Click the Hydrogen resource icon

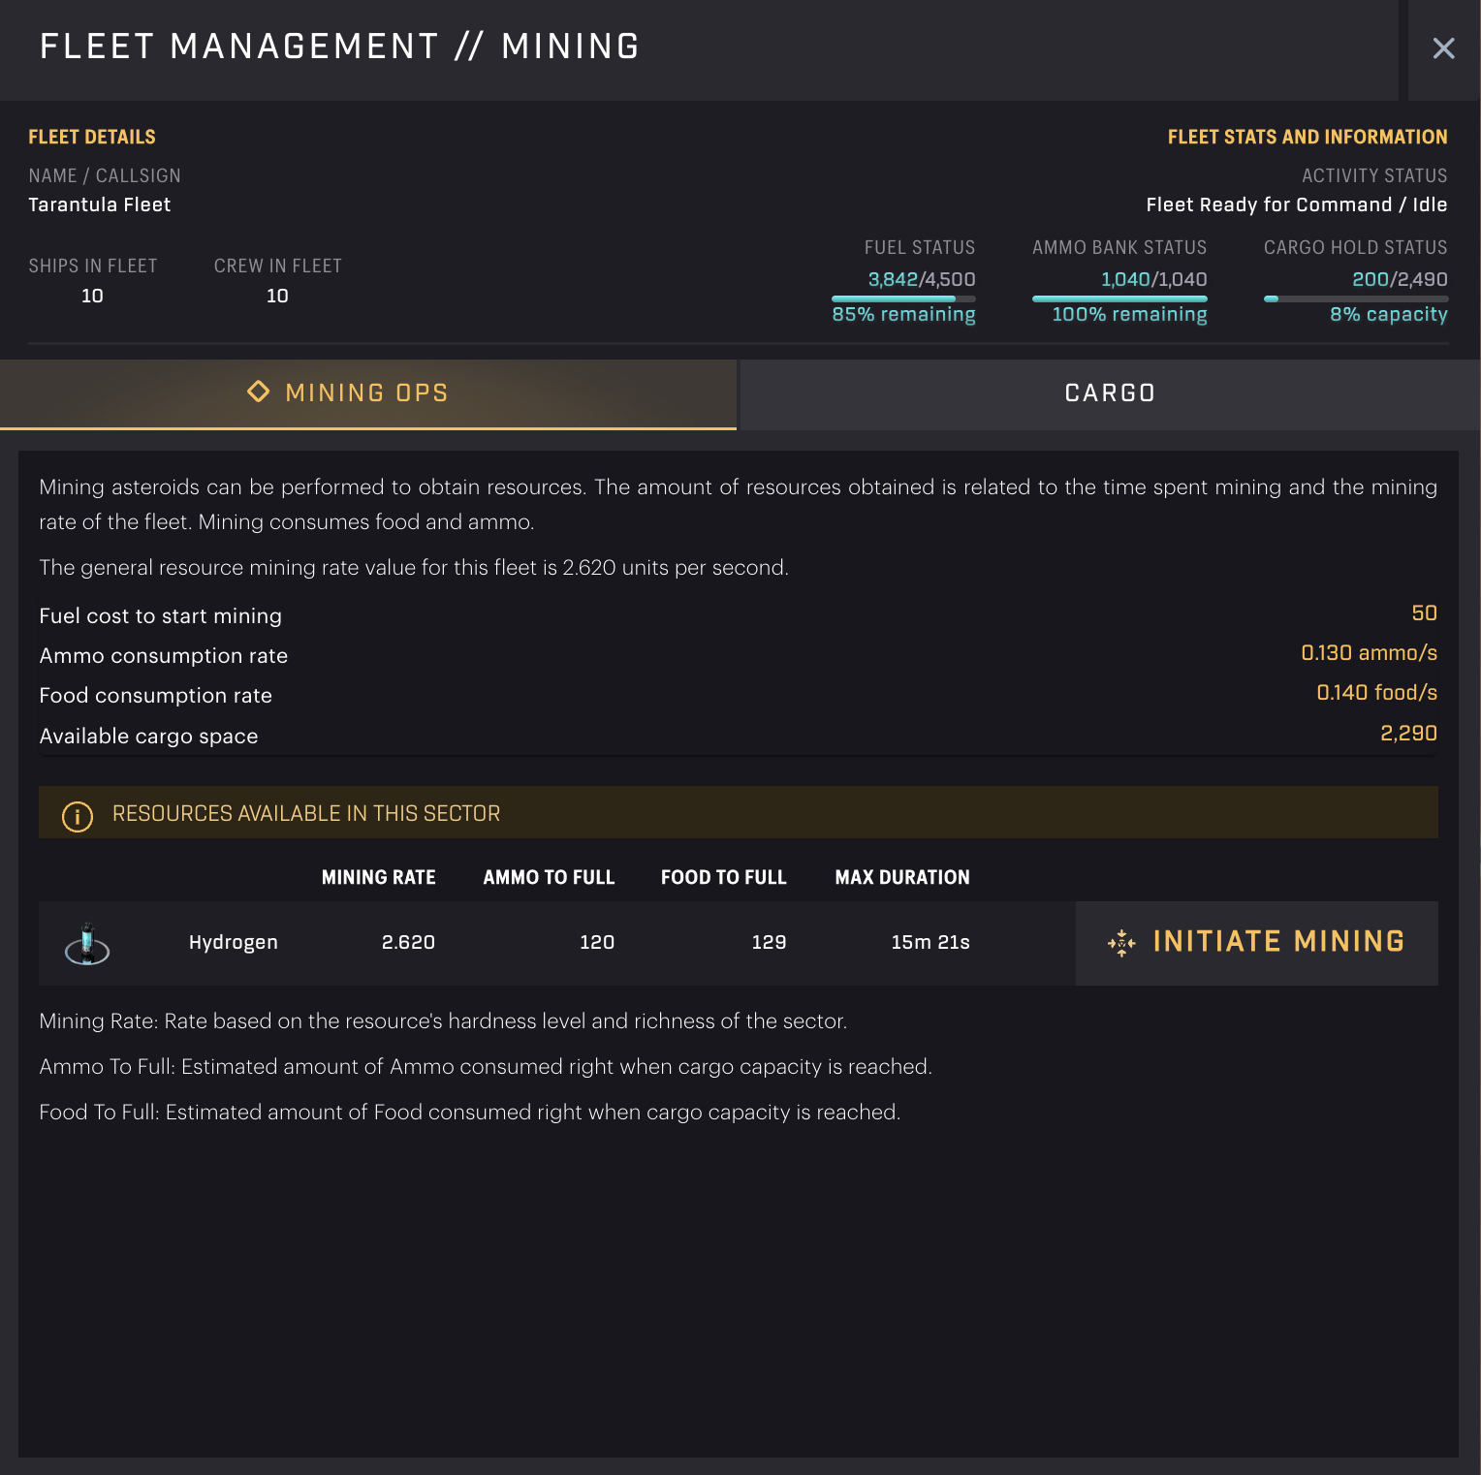[x=88, y=943]
